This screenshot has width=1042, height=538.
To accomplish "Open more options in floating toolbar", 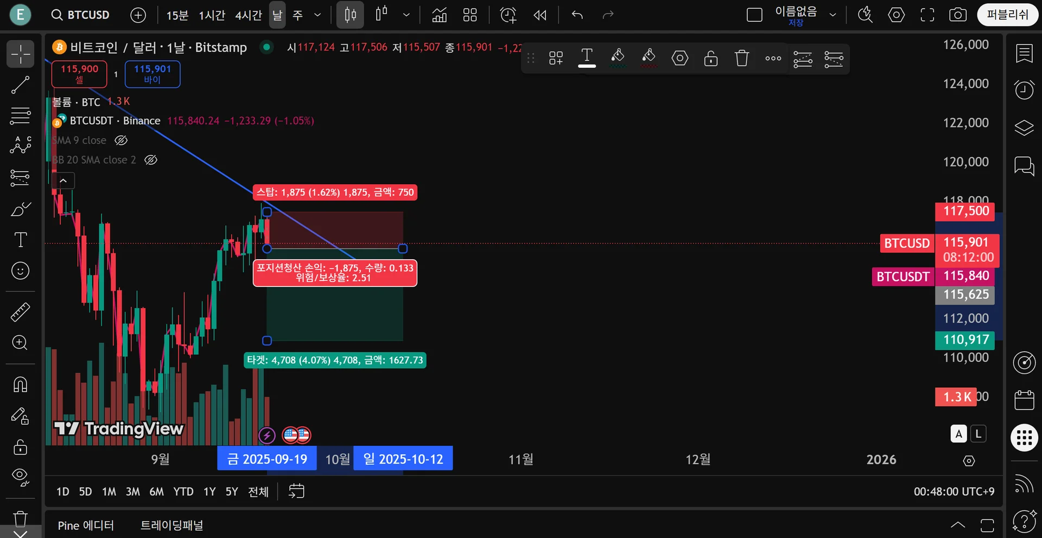I will tap(773, 57).
